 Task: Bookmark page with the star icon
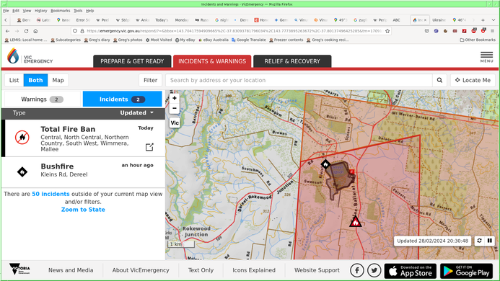click(387, 31)
